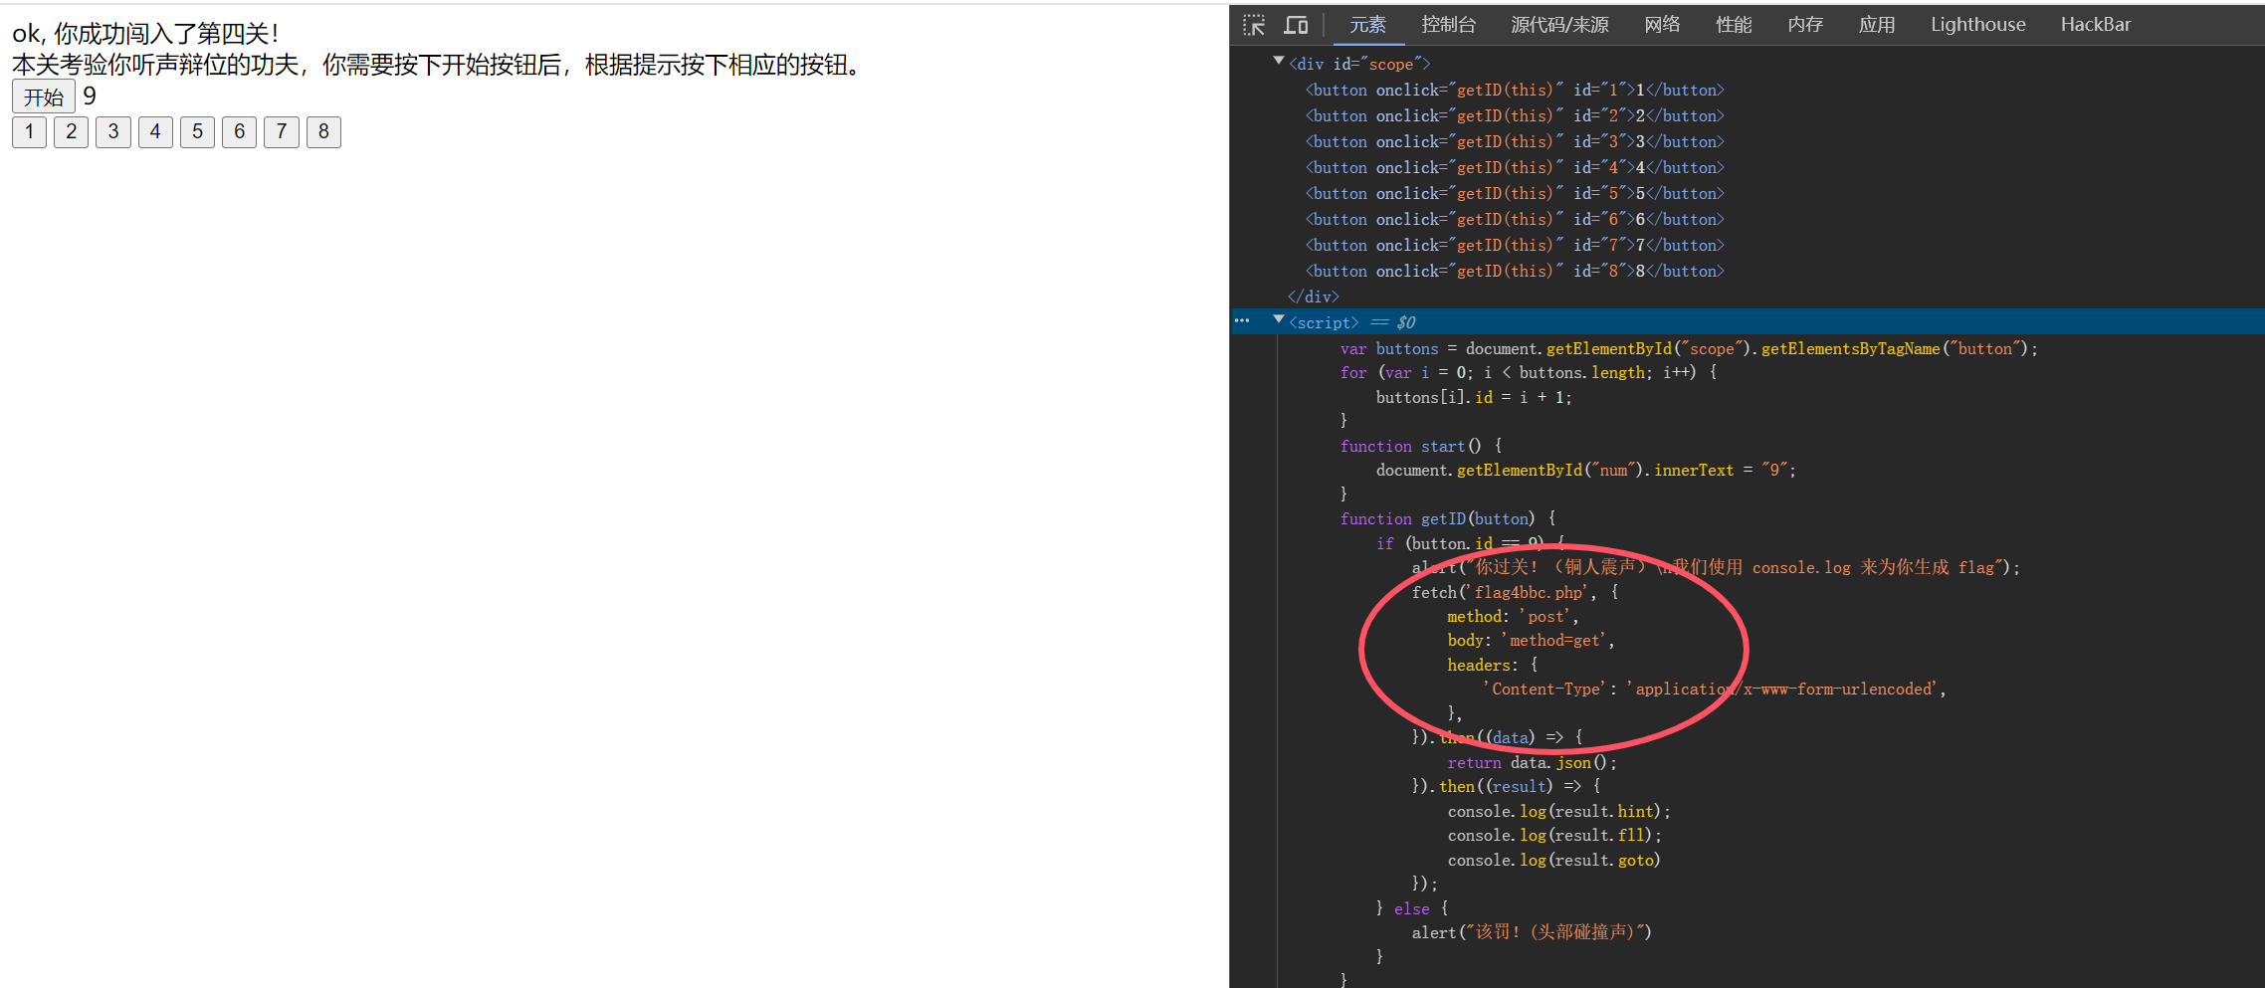The height and width of the screenshot is (988, 2265).
Task: Open the HackBar tab
Action: pos(2095,25)
